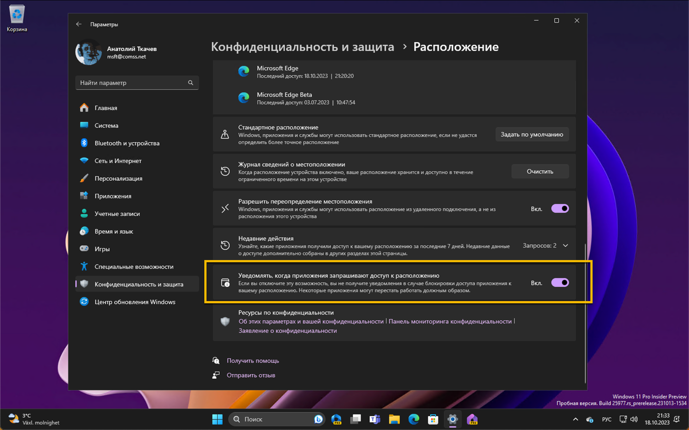
Task: Click the taskbar Поиск search box
Action: coord(277,419)
